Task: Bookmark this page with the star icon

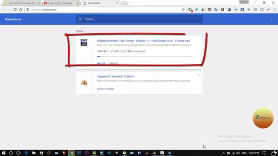Action: pos(183,10)
